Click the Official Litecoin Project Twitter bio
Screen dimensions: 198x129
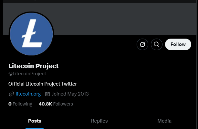pos(43,84)
